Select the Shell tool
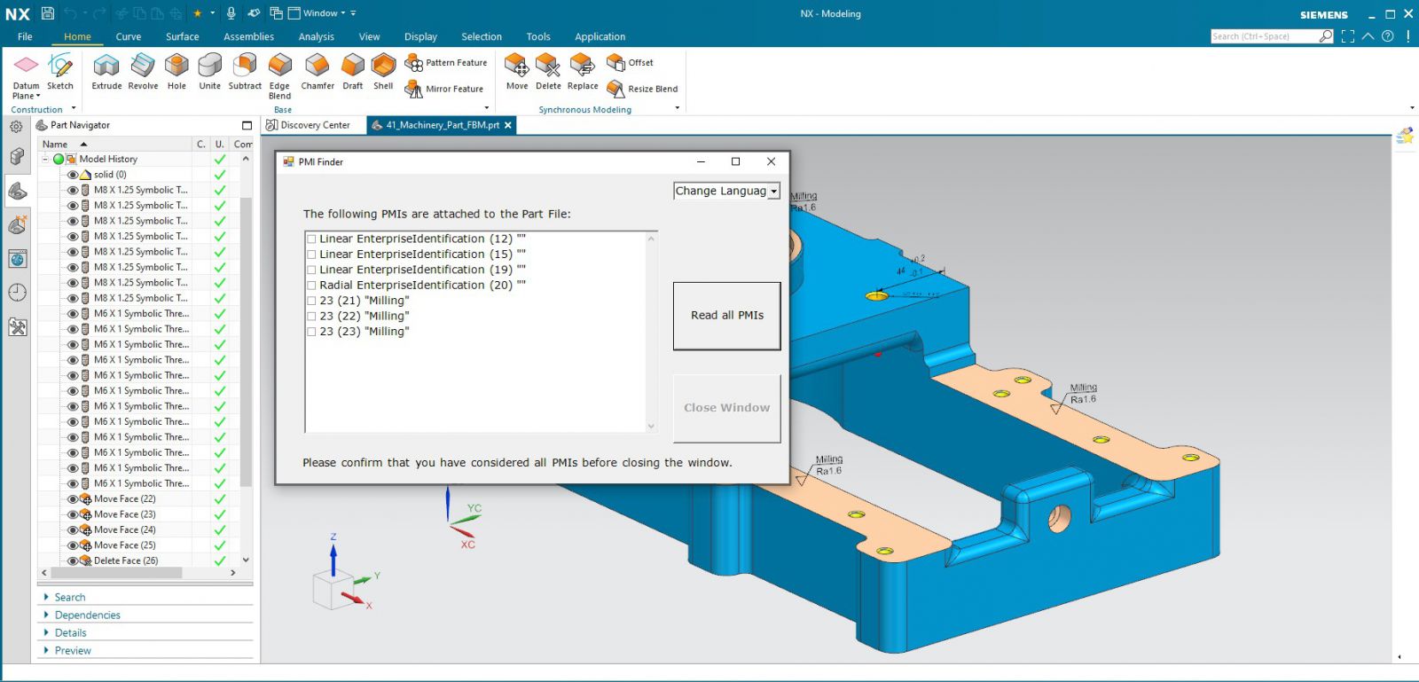The image size is (1419, 682). [x=383, y=71]
